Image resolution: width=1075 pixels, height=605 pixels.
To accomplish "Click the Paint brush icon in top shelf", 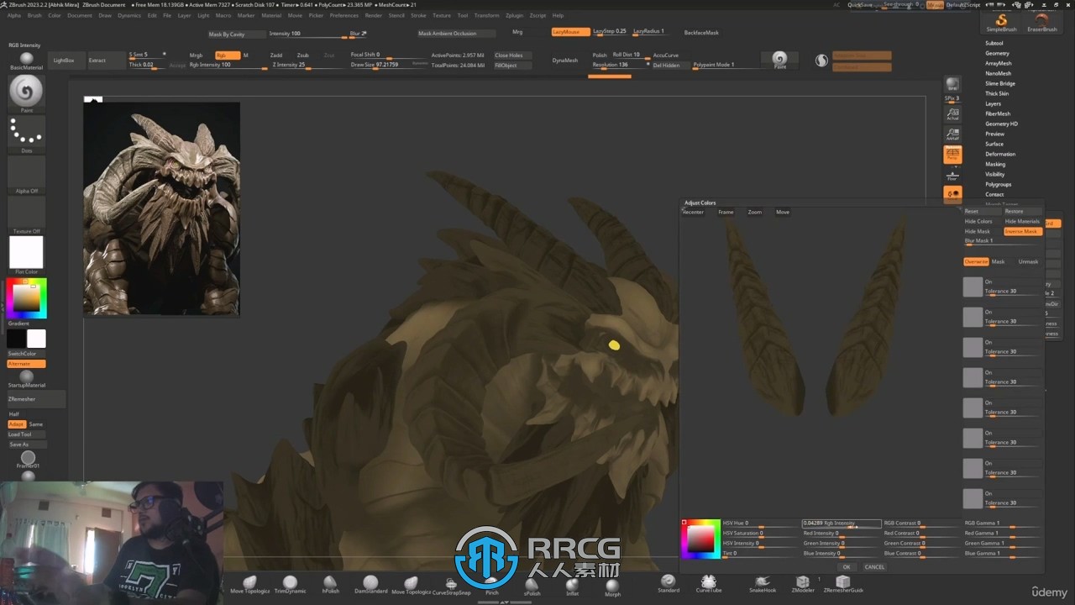I will [x=780, y=60].
